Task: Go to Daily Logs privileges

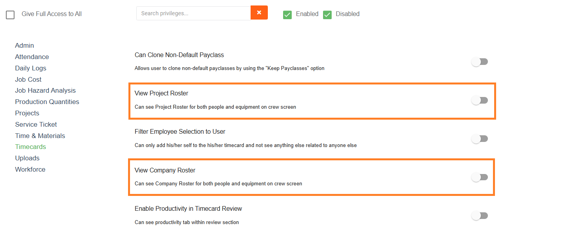Action: tap(31, 68)
